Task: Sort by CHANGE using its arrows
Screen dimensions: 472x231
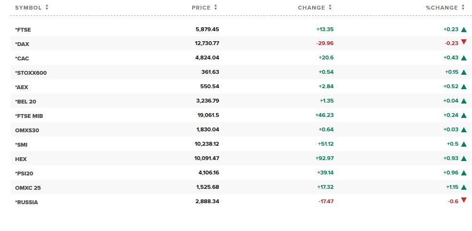Action: coord(330,8)
